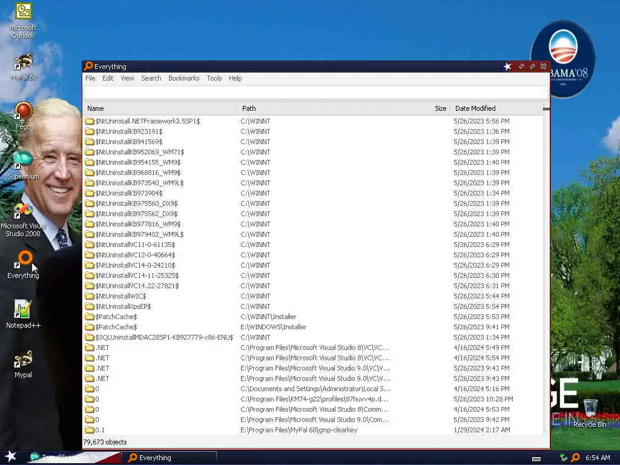The width and height of the screenshot is (620, 465).
Task: Click folder icon of $NtUninstallKB923191$
Action: 90,131
